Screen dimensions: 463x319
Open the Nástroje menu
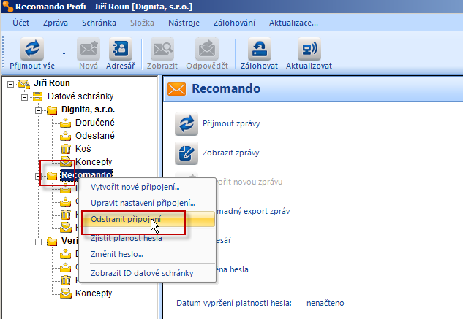click(184, 23)
